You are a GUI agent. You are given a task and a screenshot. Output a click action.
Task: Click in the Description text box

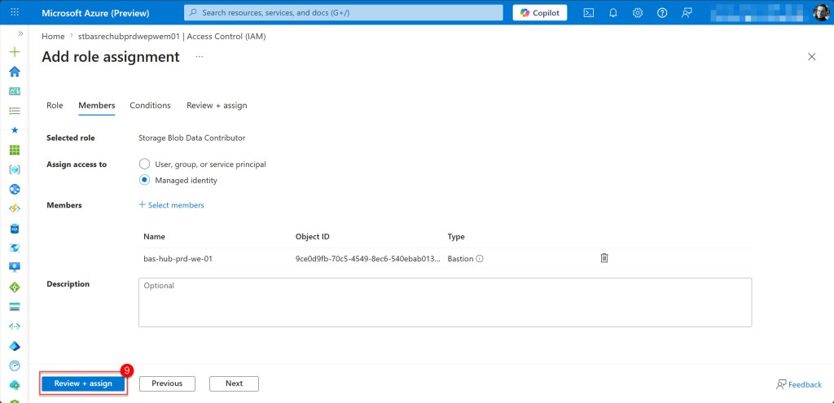coord(445,302)
